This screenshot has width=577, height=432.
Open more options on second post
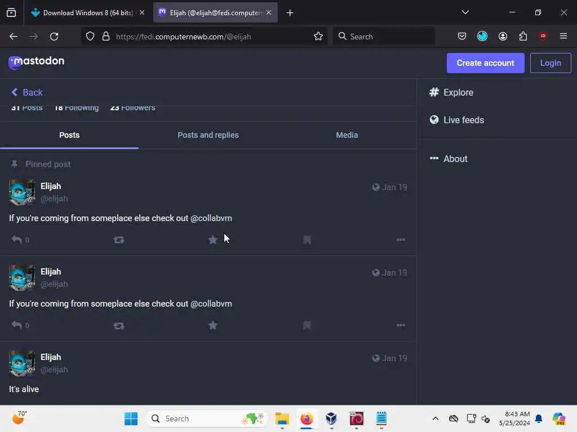[x=401, y=326]
